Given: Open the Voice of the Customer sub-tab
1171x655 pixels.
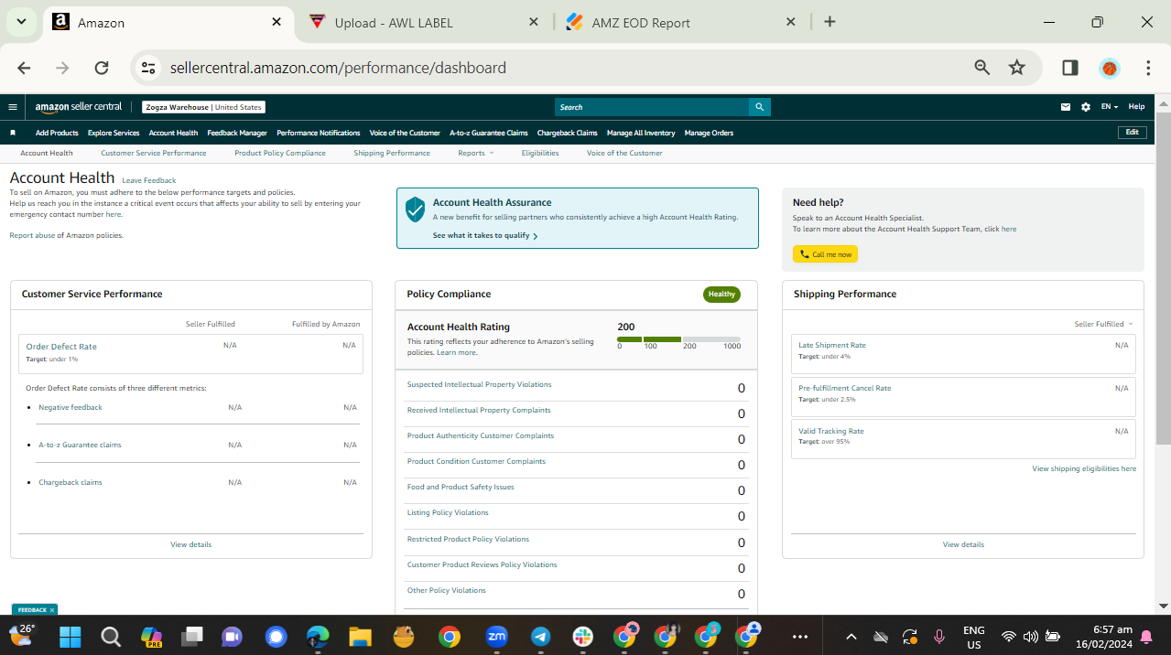Looking at the screenshot, I should 624,153.
